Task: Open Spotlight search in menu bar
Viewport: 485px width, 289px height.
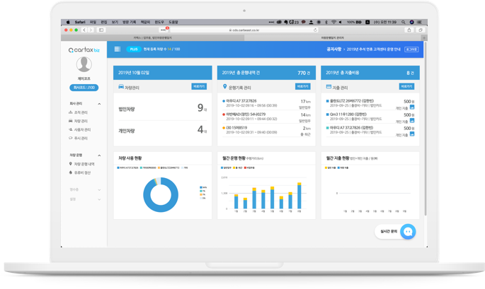Action: tap(404, 22)
